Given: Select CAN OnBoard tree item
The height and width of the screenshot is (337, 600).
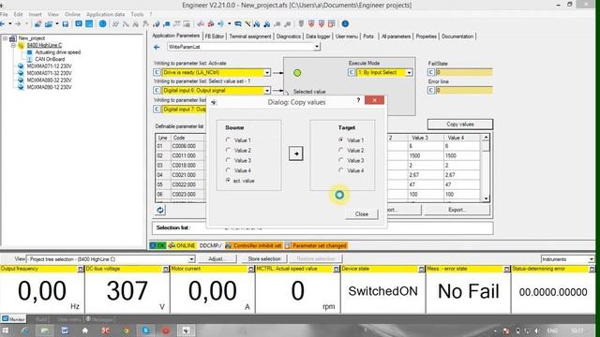Looking at the screenshot, I should [x=50, y=59].
